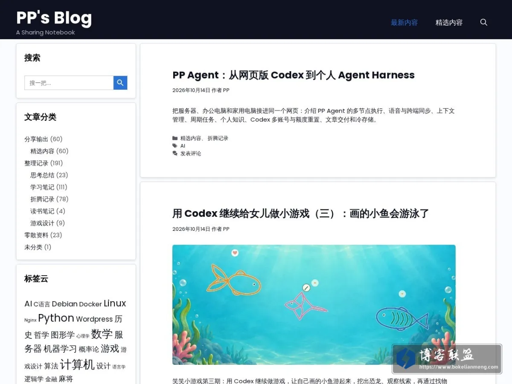Click the date under PP Agent post title
Viewport: 512px width, 384px height.
pos(191,90)
